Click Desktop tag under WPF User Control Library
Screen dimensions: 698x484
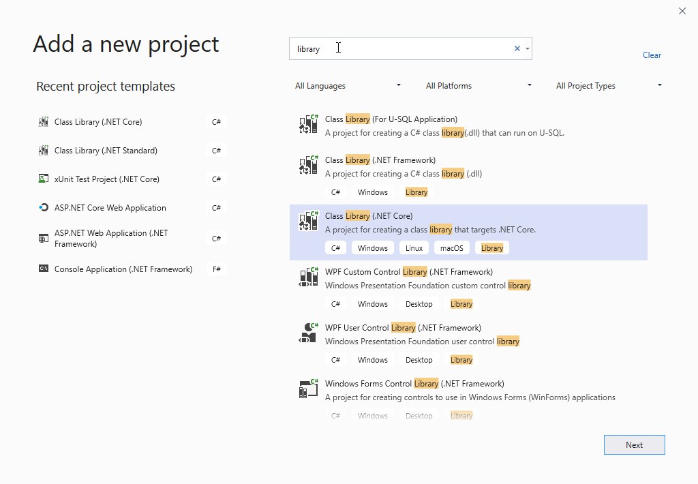[x=419, y=360]
